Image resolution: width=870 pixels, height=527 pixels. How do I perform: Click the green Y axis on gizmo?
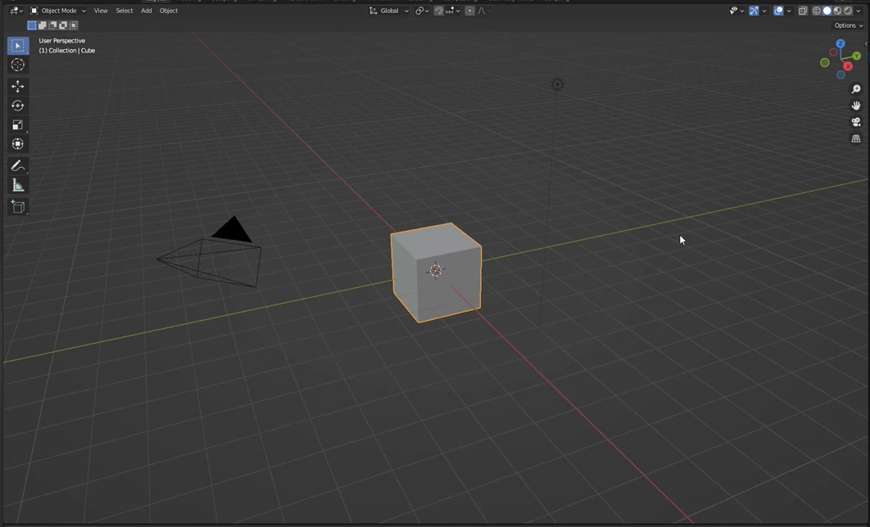[x=857, y=56]
